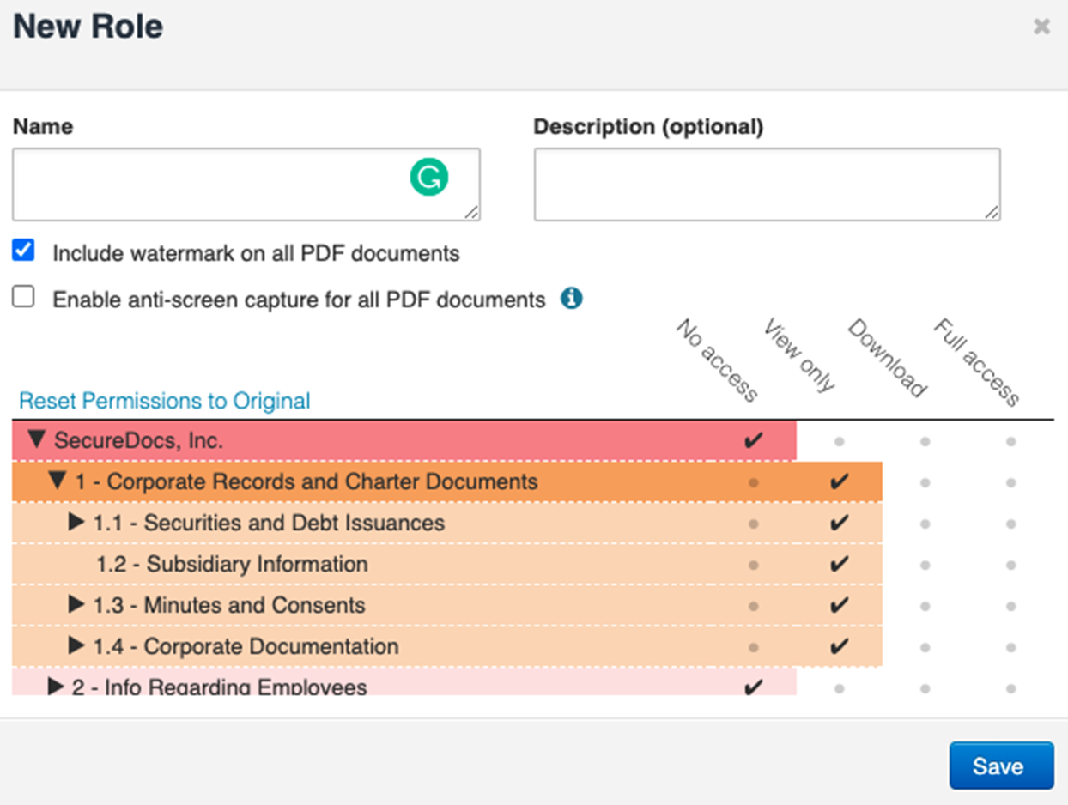Expand 1.1 - Securities and Debt Issuances

[76, 522]
